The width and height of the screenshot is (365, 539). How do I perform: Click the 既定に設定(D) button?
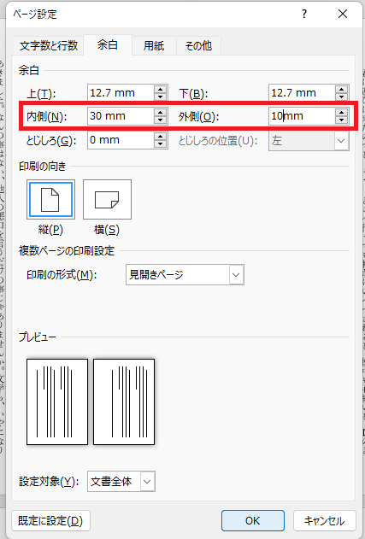[50, 521]
